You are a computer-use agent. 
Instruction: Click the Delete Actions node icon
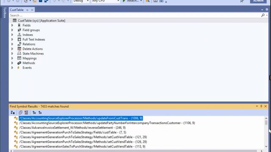pos(19,49)
